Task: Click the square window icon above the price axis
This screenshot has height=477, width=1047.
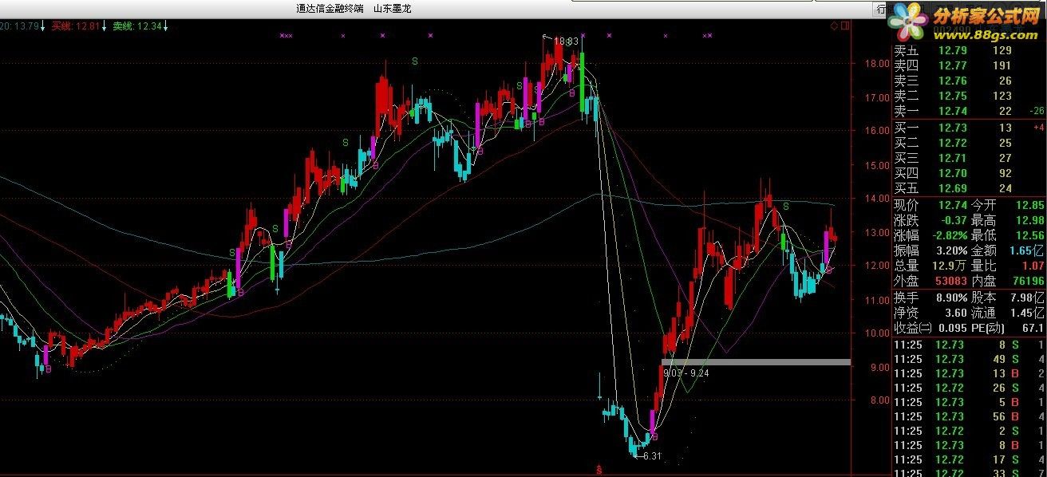Action: pos(845,26)
